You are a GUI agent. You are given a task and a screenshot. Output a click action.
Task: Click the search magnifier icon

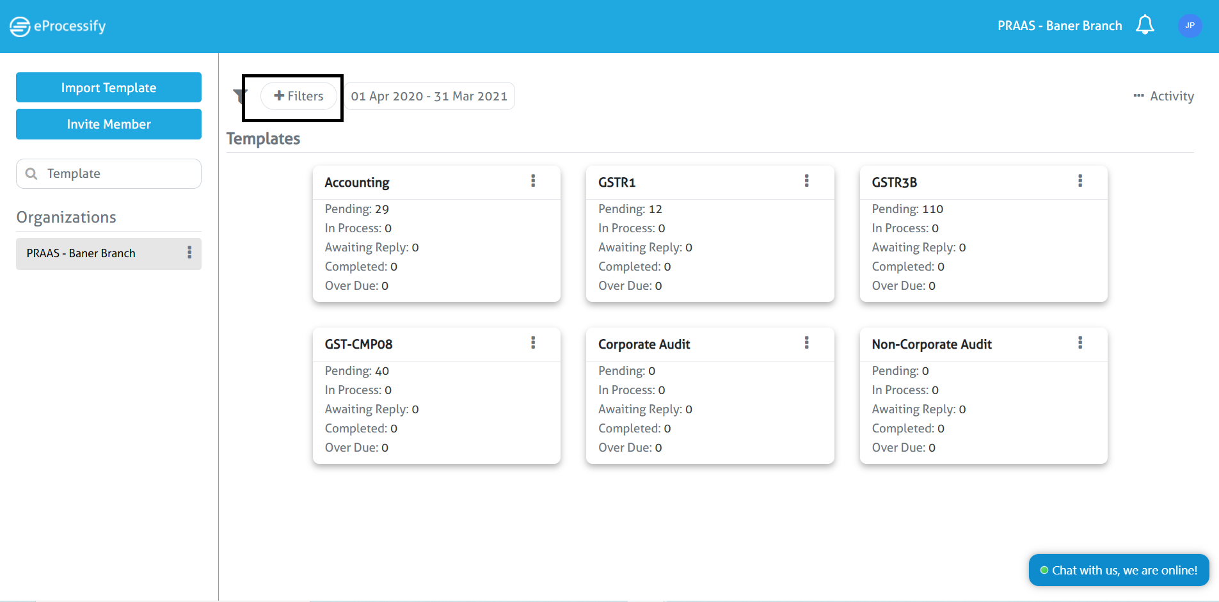point(31,173)
